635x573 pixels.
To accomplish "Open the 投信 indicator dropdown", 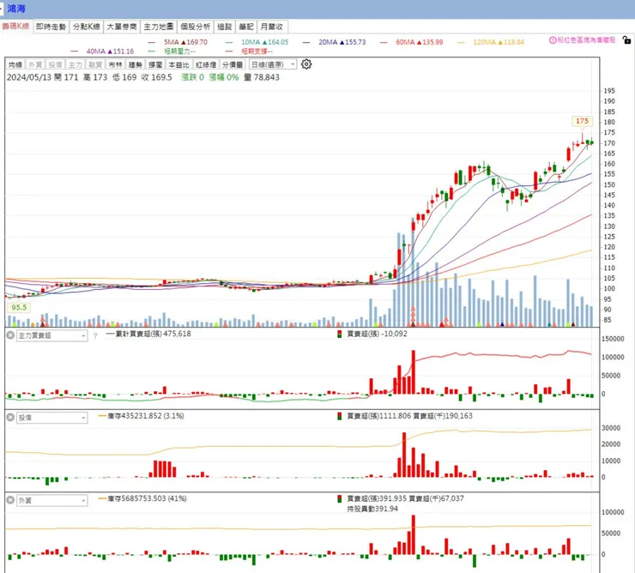I will (51, 418).
